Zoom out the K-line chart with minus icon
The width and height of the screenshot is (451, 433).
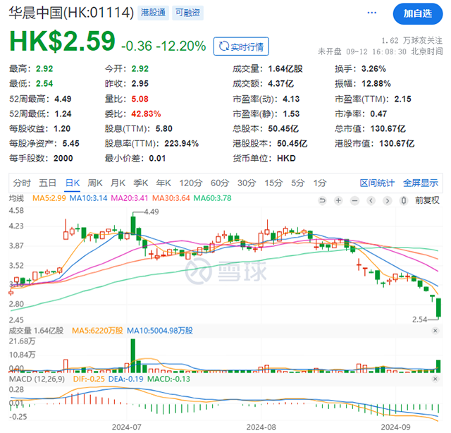coord(355,200)
